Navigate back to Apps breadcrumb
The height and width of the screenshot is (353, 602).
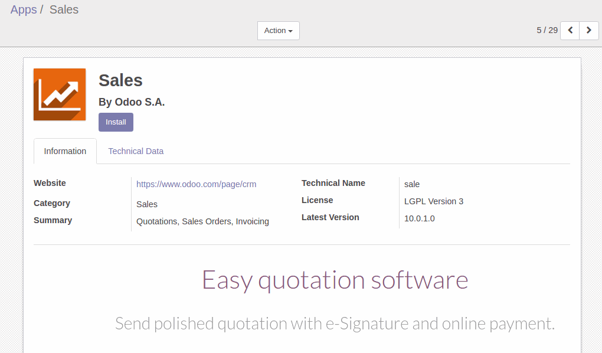point(24,9)
